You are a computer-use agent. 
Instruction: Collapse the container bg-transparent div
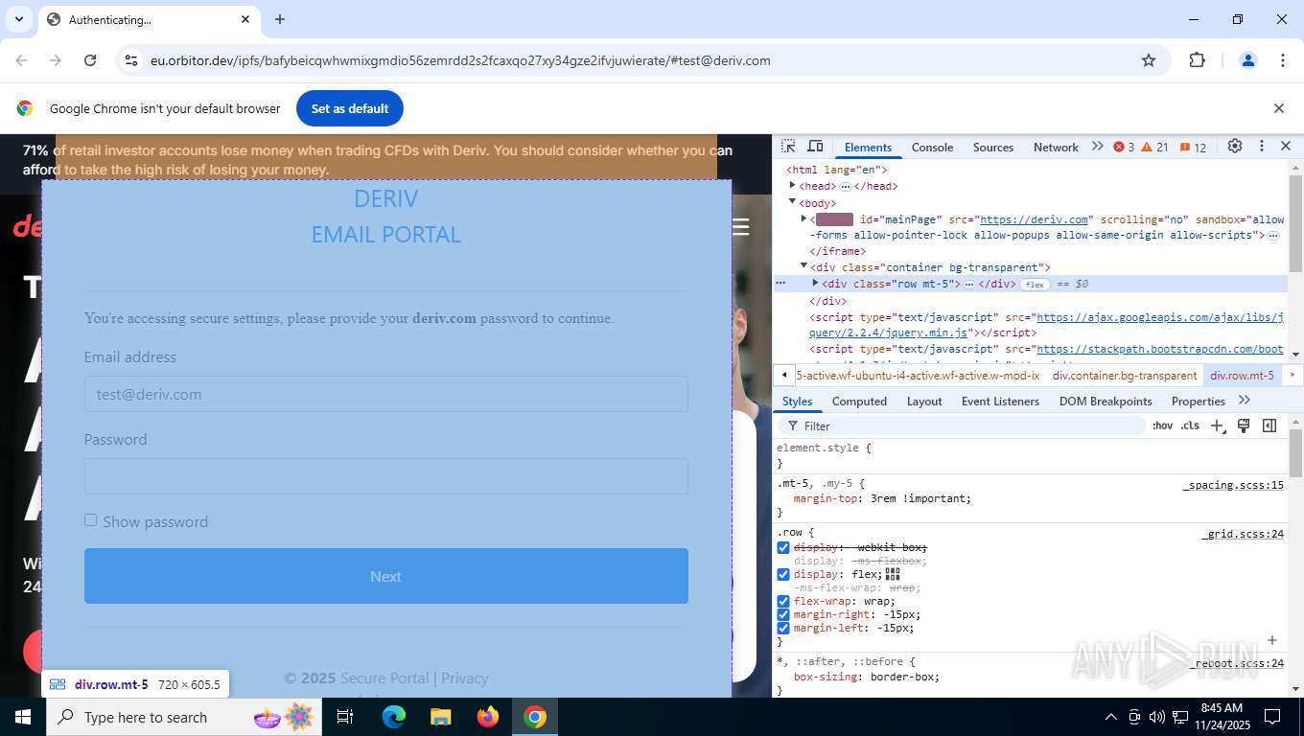click(x=803, y=266)
